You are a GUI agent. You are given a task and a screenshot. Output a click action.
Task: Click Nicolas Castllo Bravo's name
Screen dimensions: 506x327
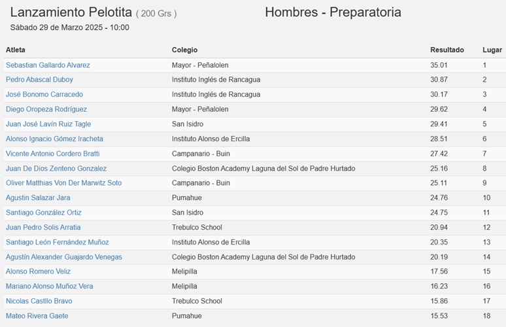(x=39, y=301)
